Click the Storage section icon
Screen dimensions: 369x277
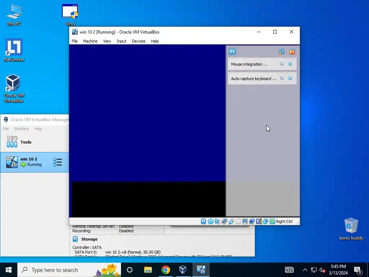75,239
